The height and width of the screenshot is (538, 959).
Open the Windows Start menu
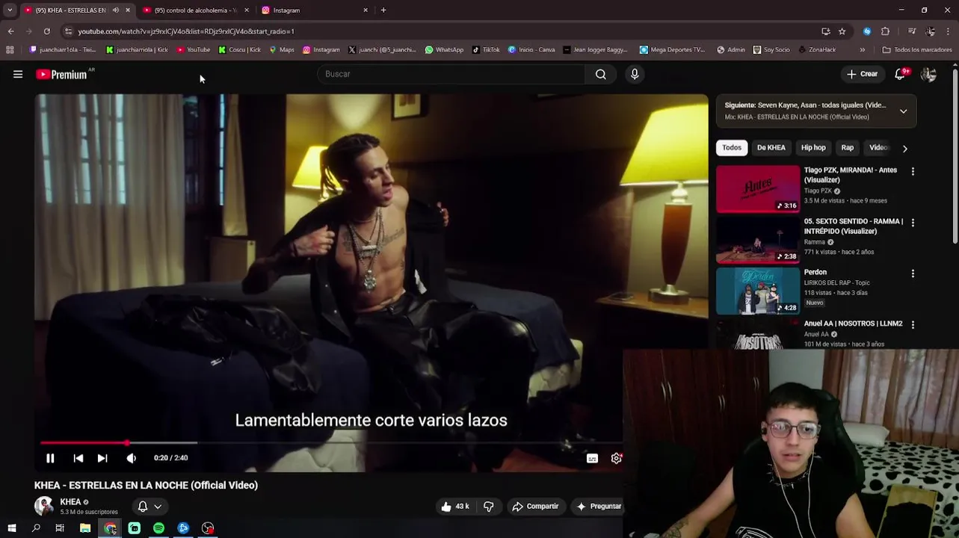(x=11, y=528)
